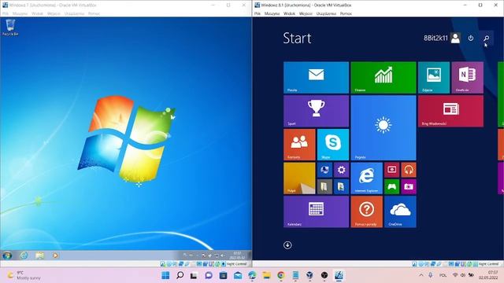Launch Microsoft Edge from host taskbar

coord(252,275)
